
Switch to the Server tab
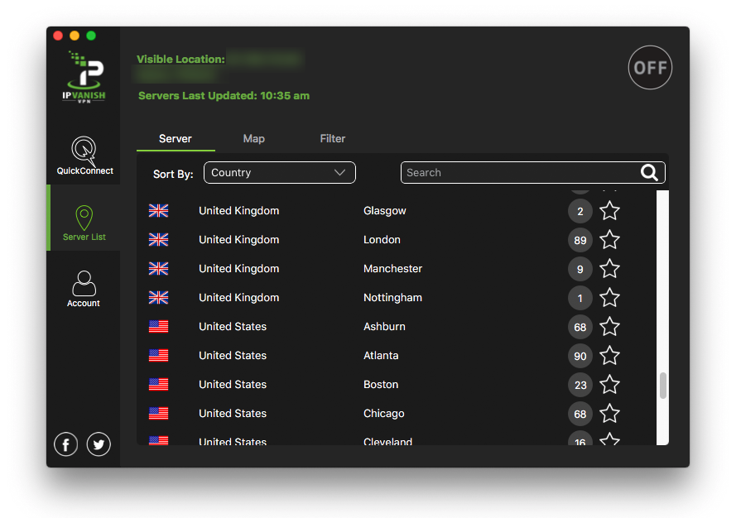pos(176,139)
